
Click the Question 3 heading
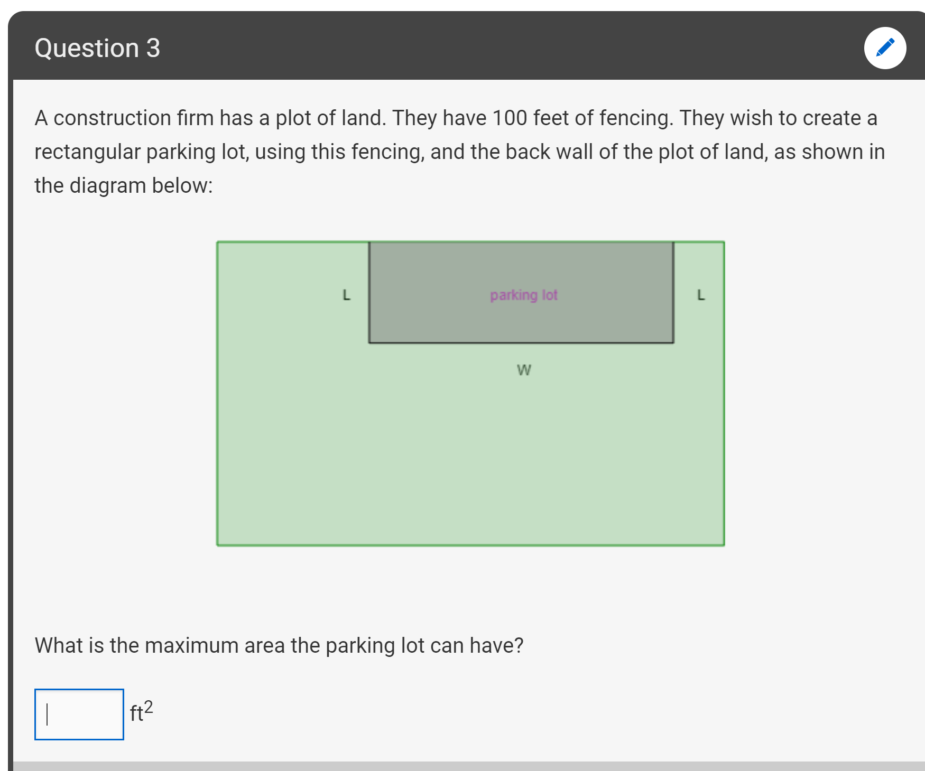[x=97, y=48]
